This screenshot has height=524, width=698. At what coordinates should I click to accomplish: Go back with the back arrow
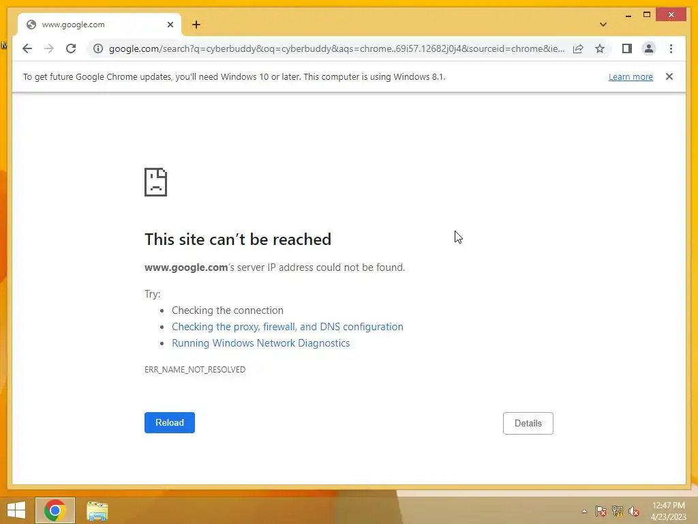[27, 48]
